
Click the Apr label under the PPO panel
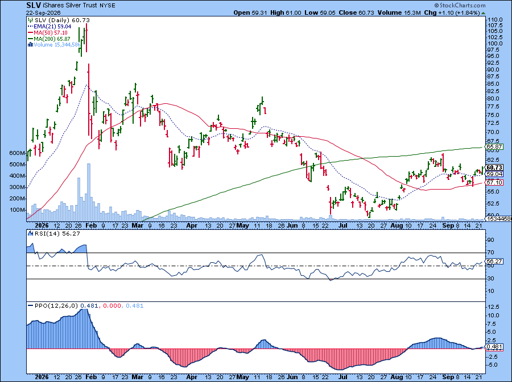pyautogui.click(x=191, y=377)
